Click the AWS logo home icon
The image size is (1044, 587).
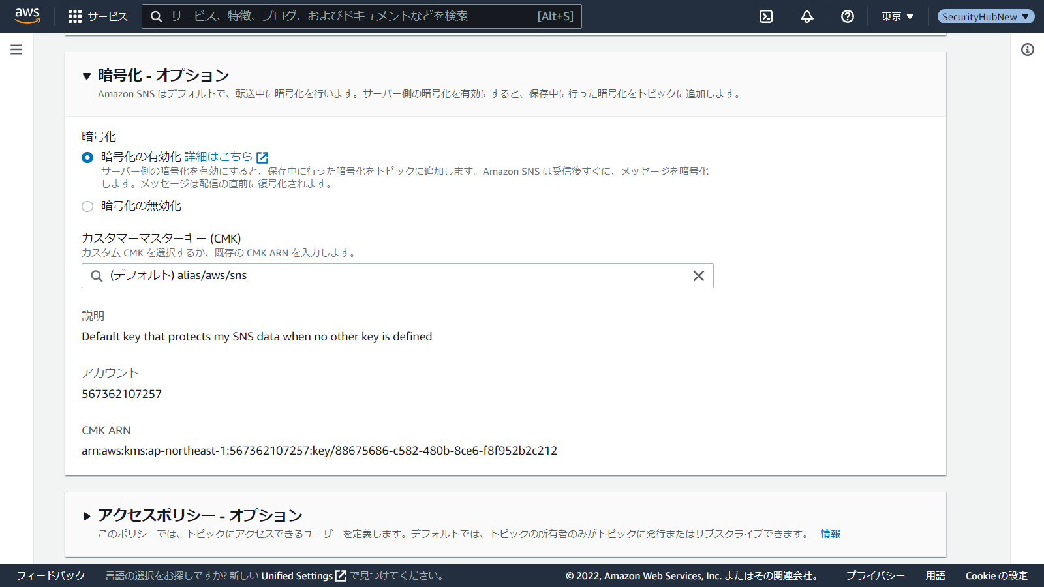click(x=27, y=16)
